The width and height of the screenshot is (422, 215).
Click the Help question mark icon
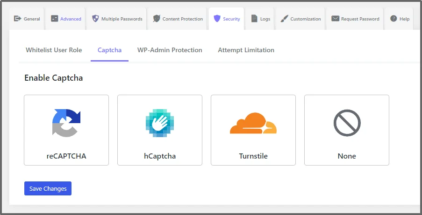click(393, 19)
